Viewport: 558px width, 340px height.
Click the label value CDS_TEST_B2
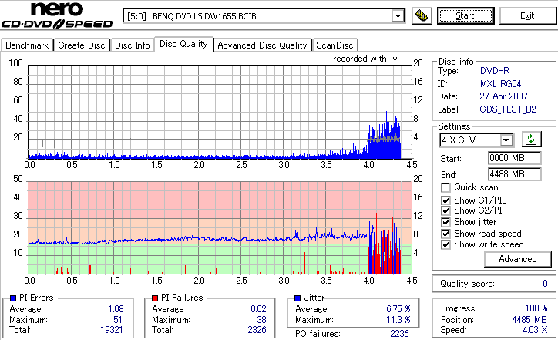tap(508, 109)
